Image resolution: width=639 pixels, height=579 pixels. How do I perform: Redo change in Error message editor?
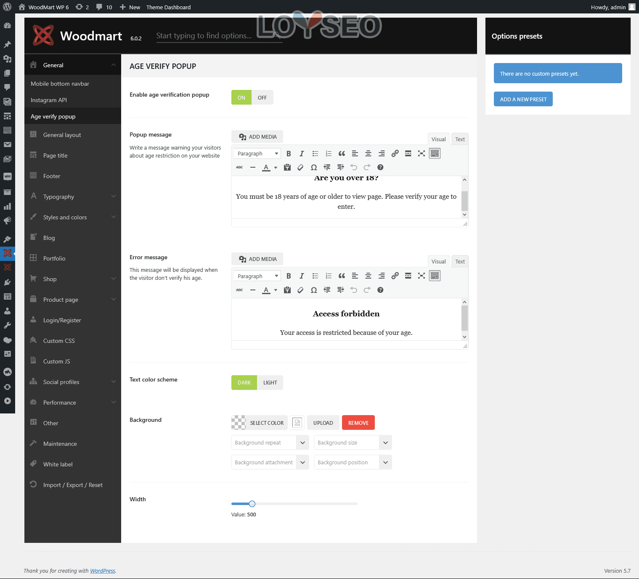(x=367, y=290)
